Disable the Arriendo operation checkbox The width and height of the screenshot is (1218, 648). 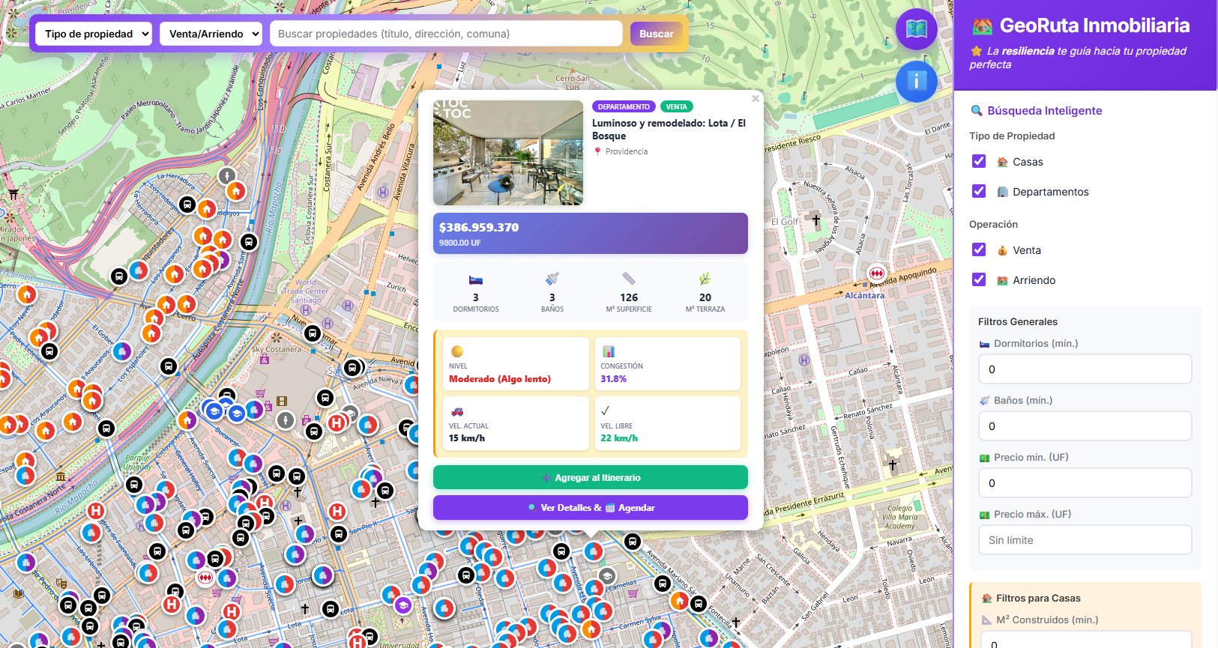pos(979,279)
